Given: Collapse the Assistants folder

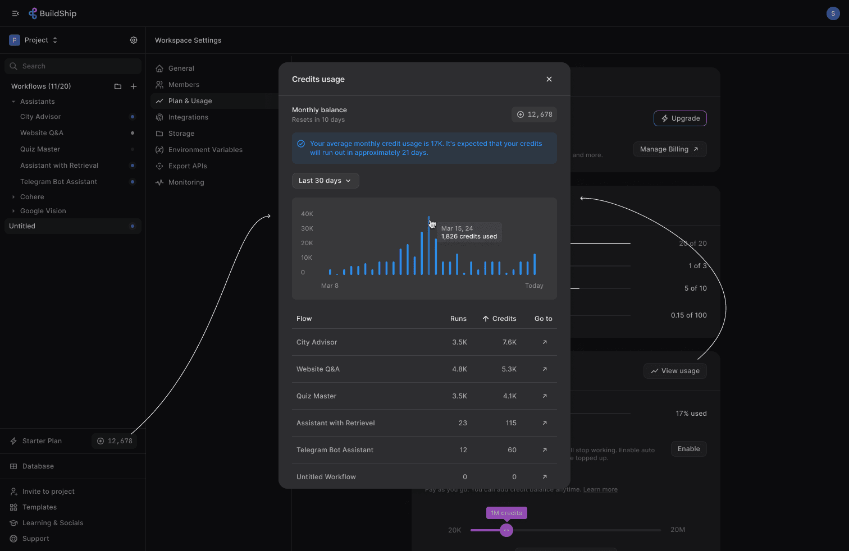Looking at the screenshot, I should 13,102.
